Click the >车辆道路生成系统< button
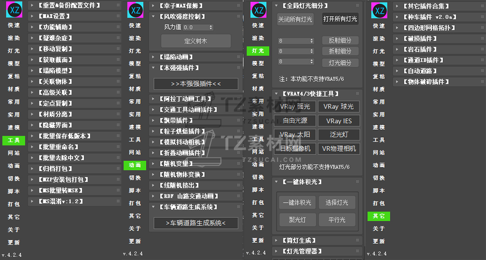This screenshot has width=486, height=260. pyautogui.click(x=196, y=223)
